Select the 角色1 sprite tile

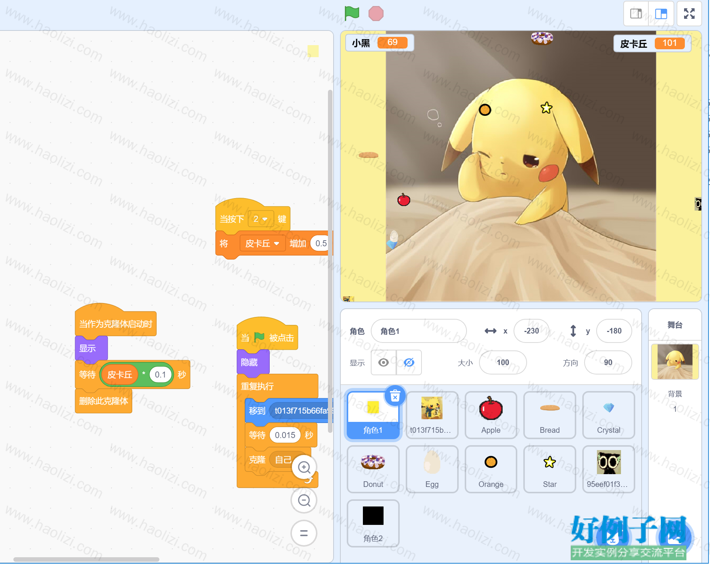[x=373, y=415]
